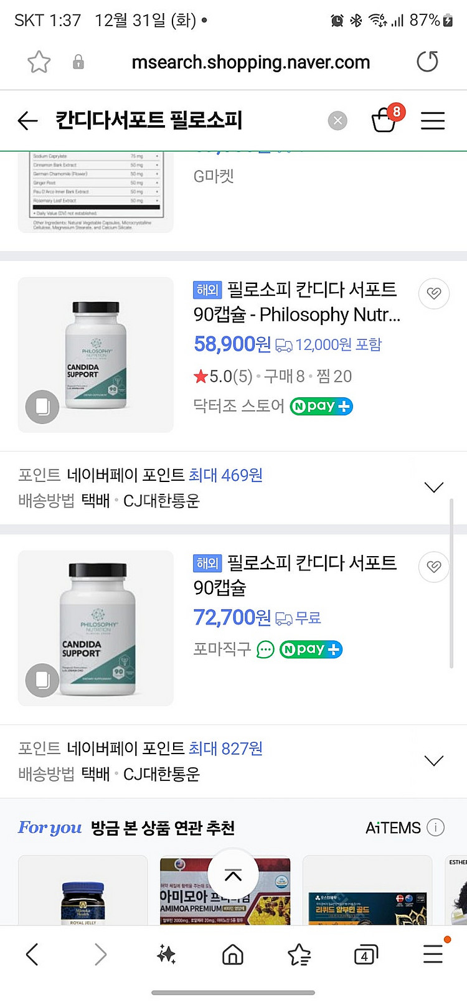Open the browser tab switcher showing 4
This screenshot has height=1002, width=467.
click(x=365, y=954)
